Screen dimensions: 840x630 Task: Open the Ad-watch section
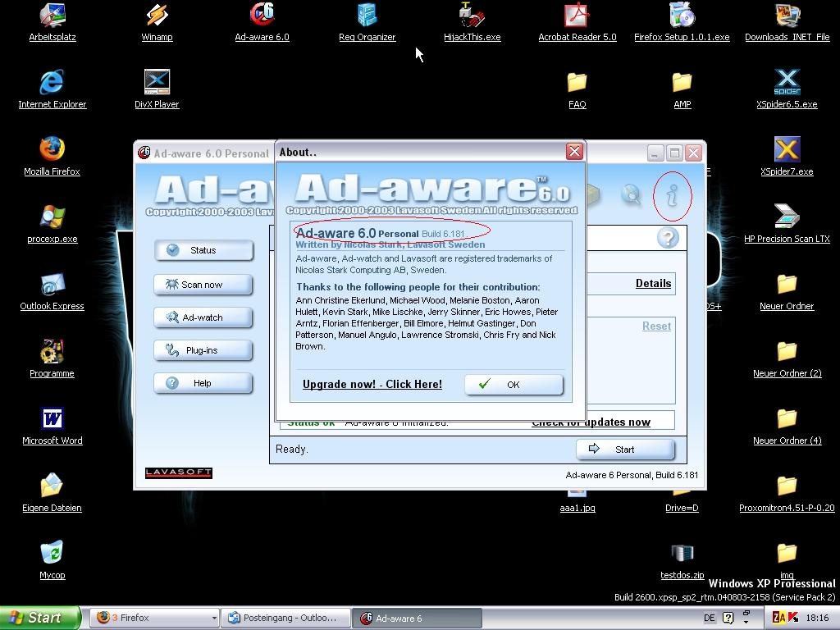coord(203,317)
